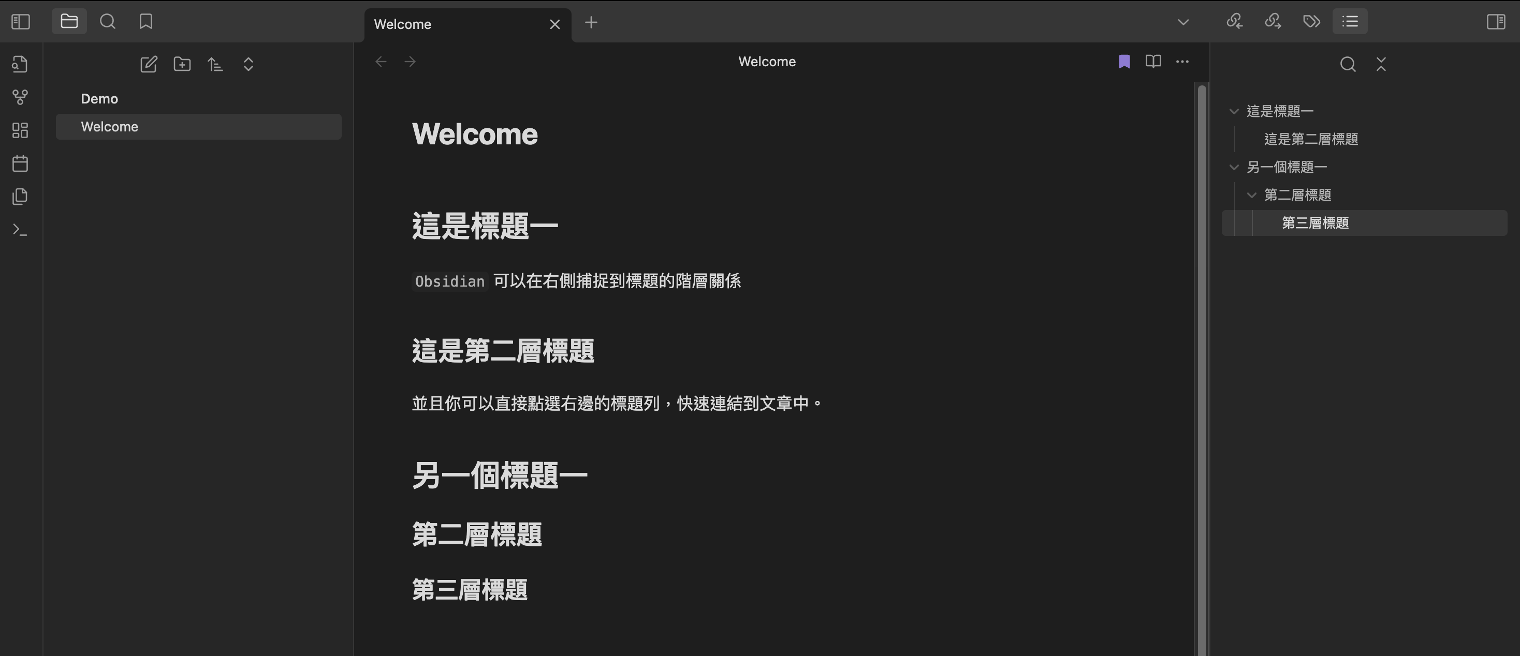
Task: Open a new tab with plus icon
Action: (591, 22)
